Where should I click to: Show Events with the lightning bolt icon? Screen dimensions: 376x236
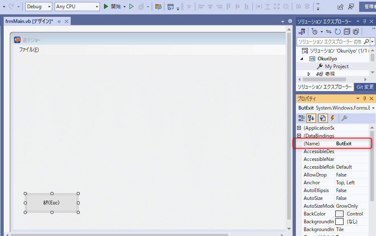click(332, 118)
